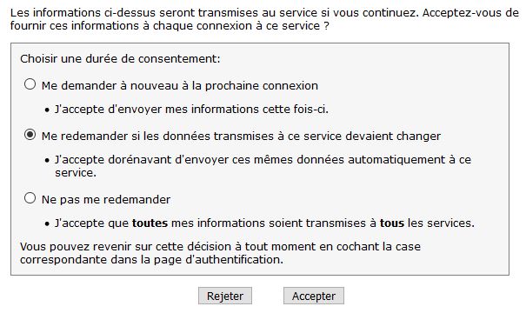The height and width of the screenshot is (313, 526).
Task: Click the bold word 'toutes'
Action: [150, 223]
